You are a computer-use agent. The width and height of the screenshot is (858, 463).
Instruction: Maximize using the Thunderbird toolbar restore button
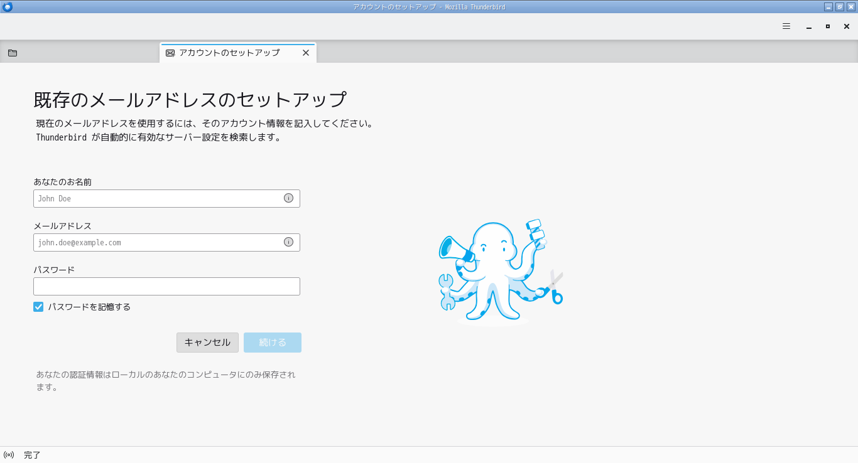[x=828, y=26]
